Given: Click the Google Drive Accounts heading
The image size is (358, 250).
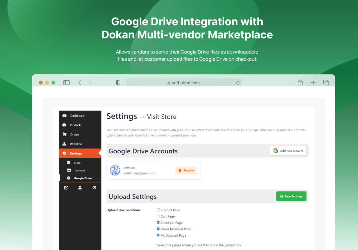Looking at the screenshot, I should [143, 151].
